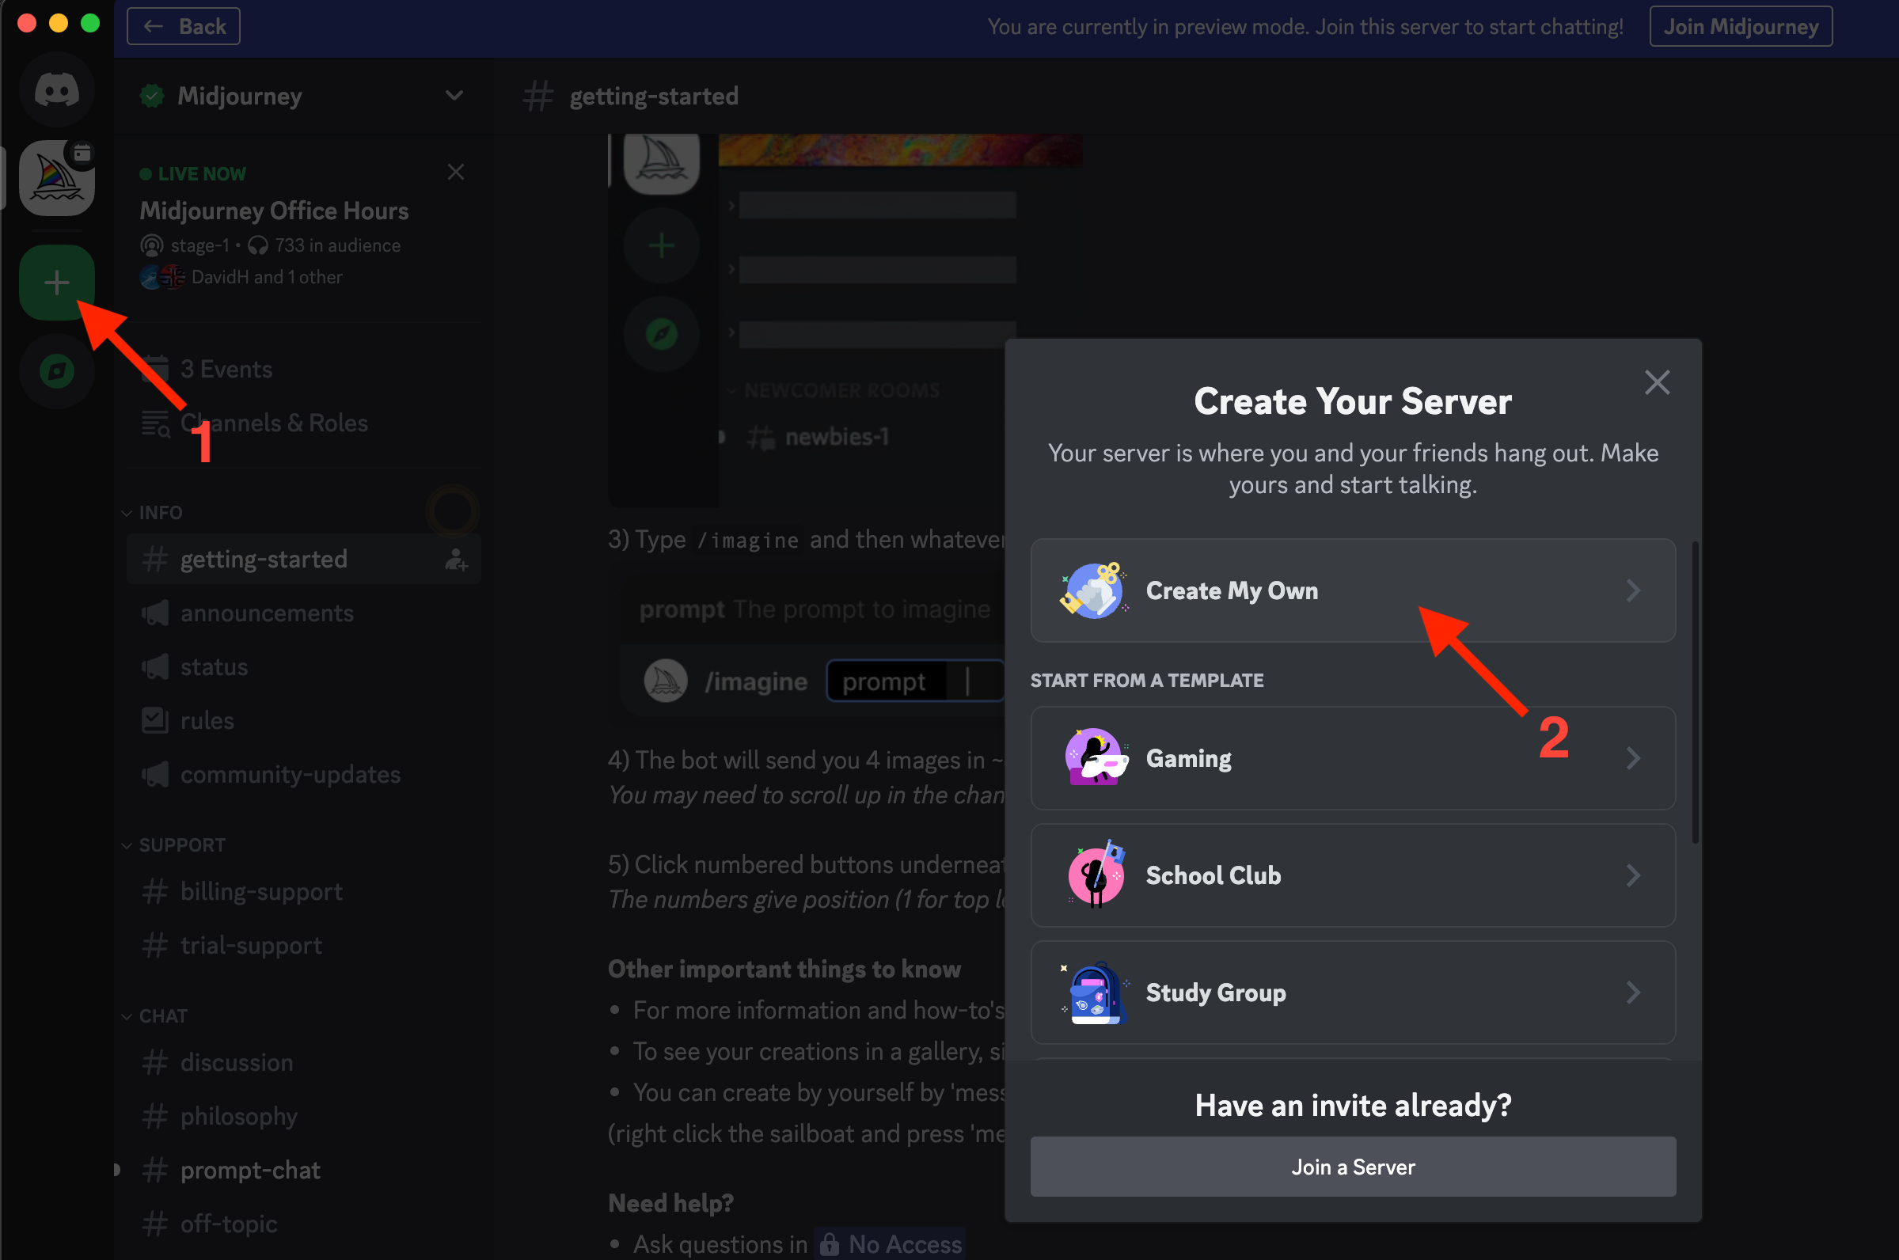Screen dimensions: 1899x1260
Task: Open Explore Discoverable Servers compass icon
Action: point(56,371)
